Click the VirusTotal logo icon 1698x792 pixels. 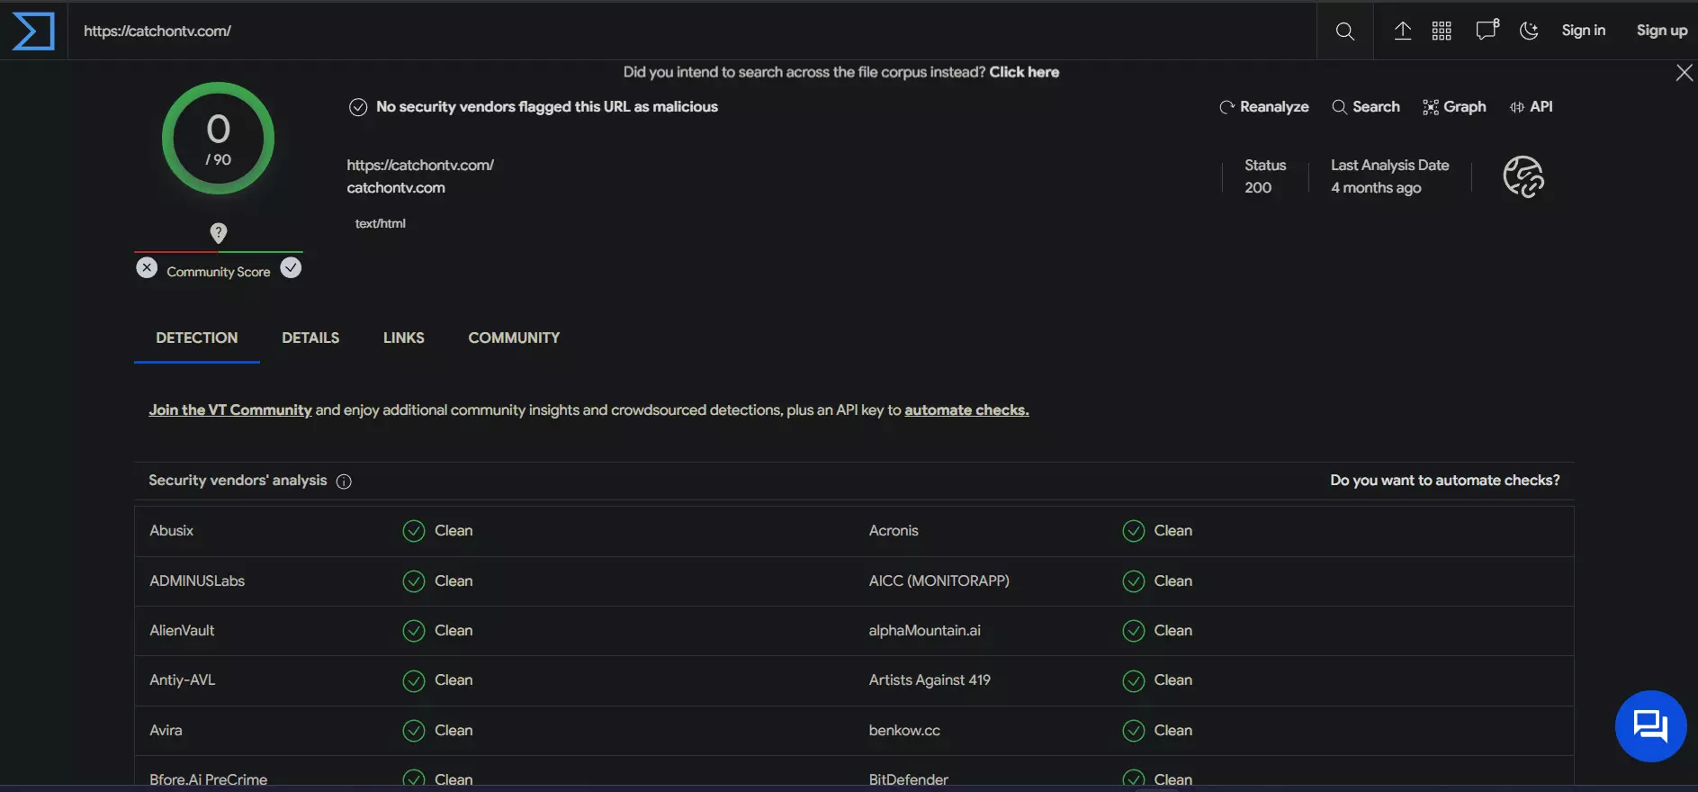point(33,31)
